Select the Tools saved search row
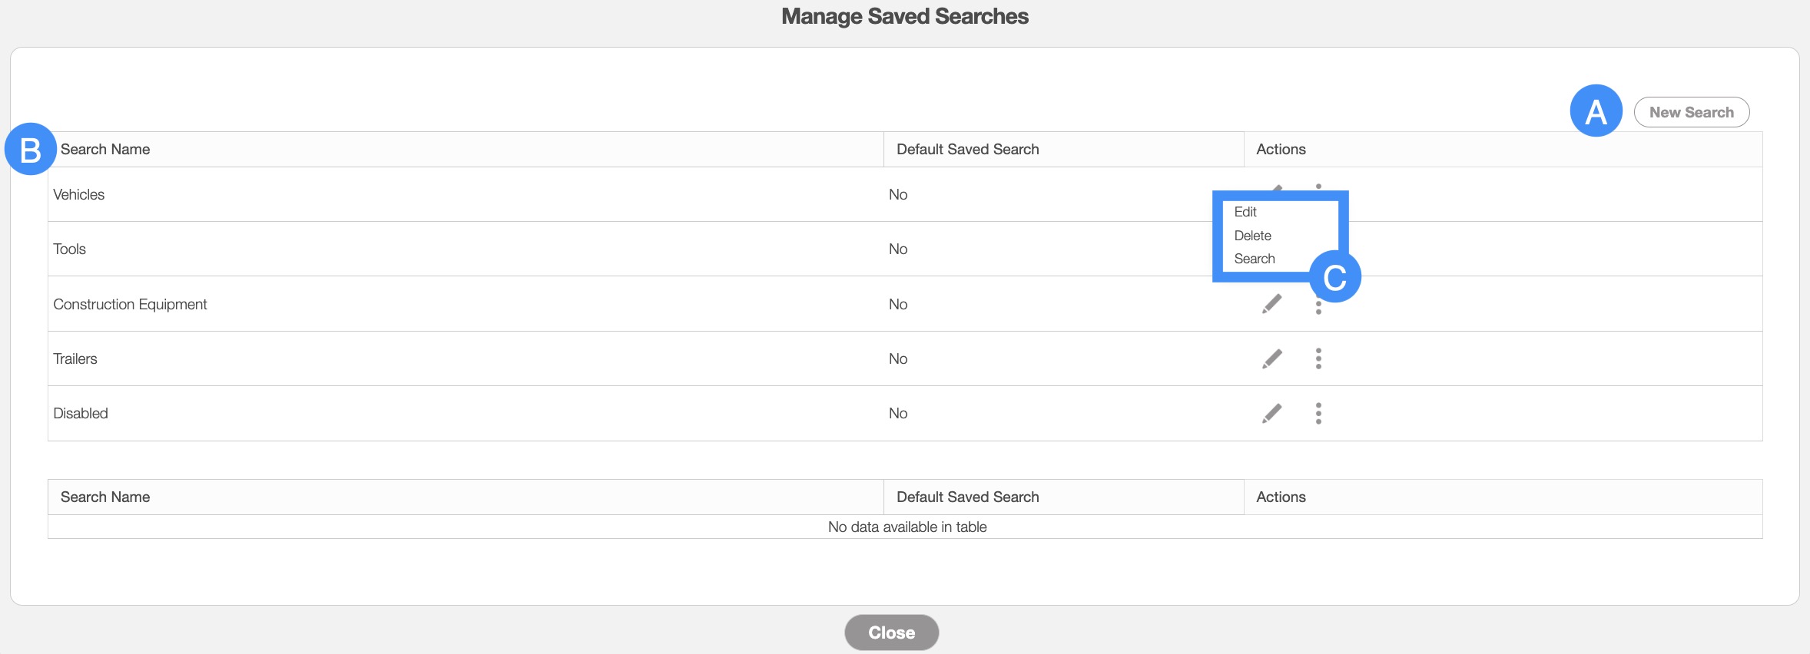Screen dimensions: 1810x654 pos(70,249)
